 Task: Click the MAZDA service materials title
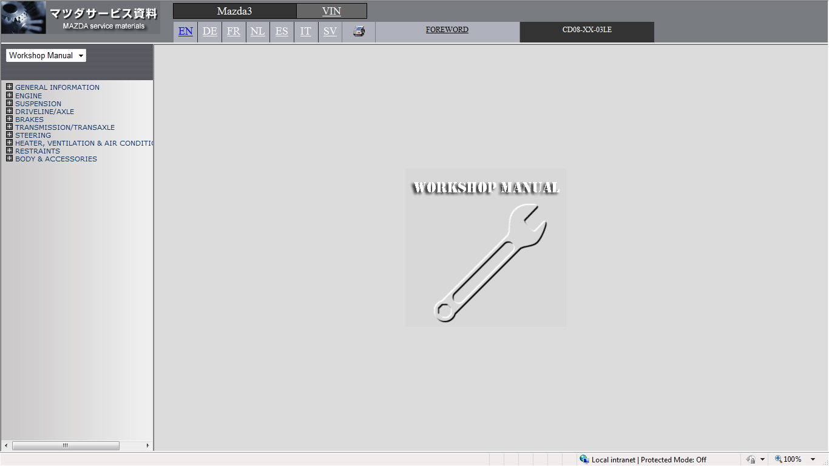click(104, 26)
